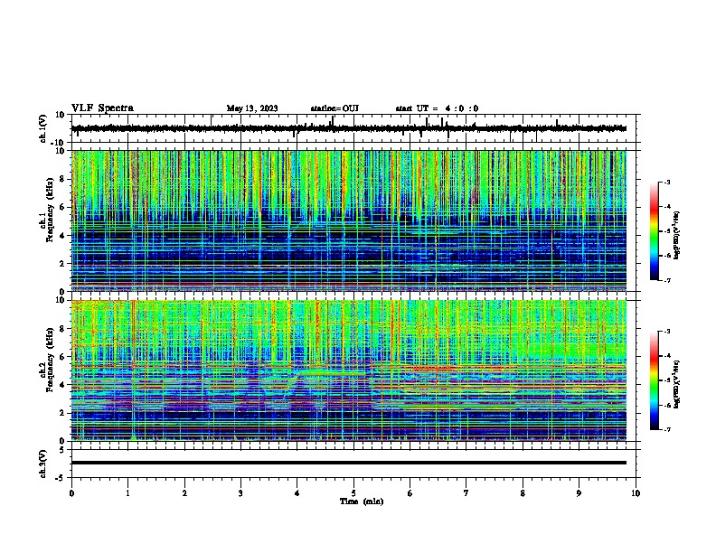The image size is (716, 553).
Task: Click time axis tick label "6"
Action: click(410, 493)
